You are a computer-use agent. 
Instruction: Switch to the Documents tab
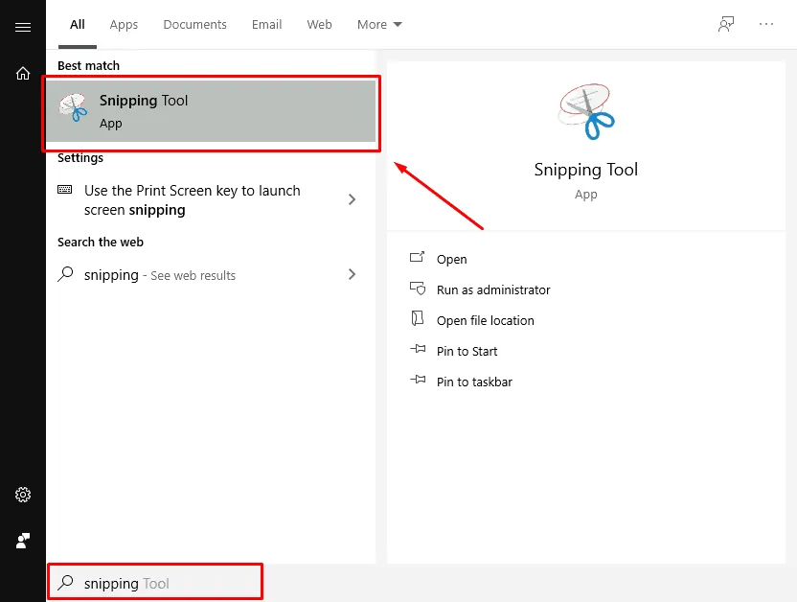tap(194, 24)
